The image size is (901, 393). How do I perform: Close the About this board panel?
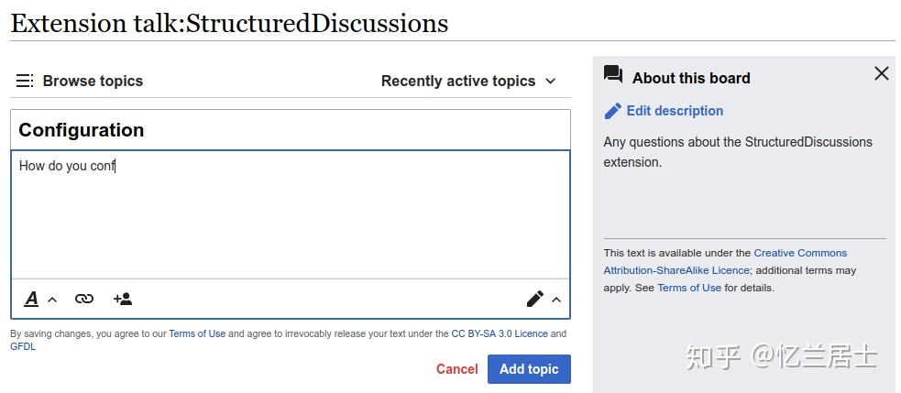pos(881,73)
